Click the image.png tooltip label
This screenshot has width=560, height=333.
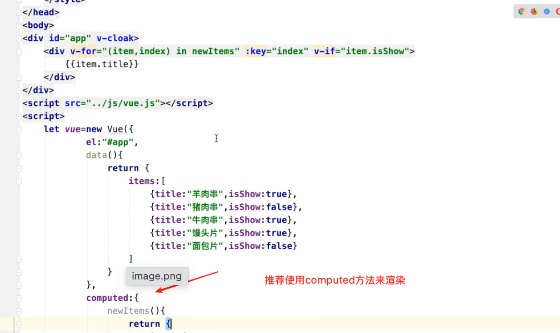coord(157,276)
